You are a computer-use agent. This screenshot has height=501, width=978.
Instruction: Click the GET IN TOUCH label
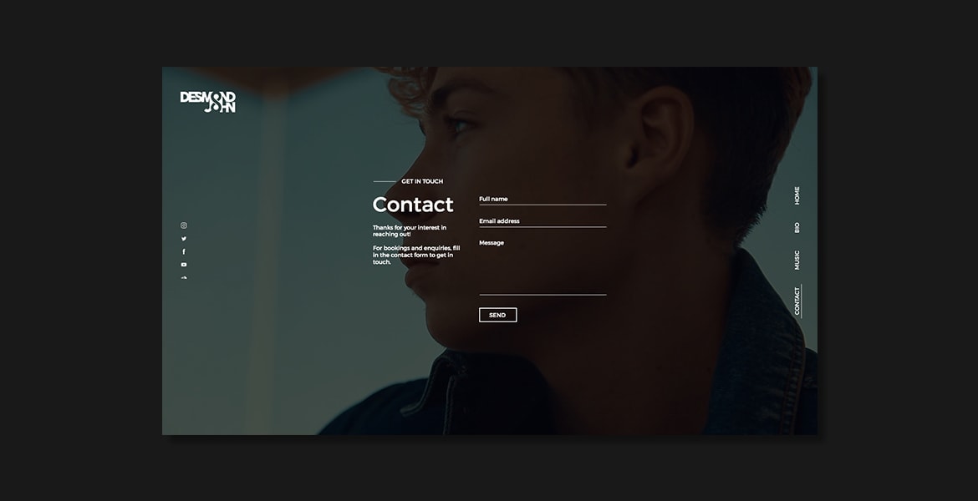(422, 181)
